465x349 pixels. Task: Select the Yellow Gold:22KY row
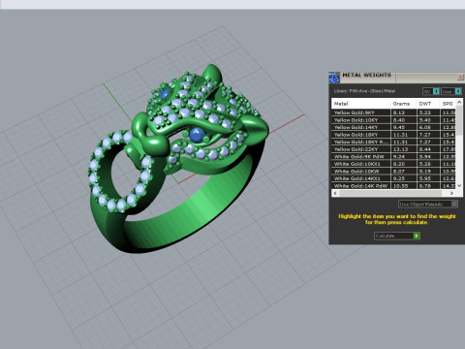pos(394,149)
